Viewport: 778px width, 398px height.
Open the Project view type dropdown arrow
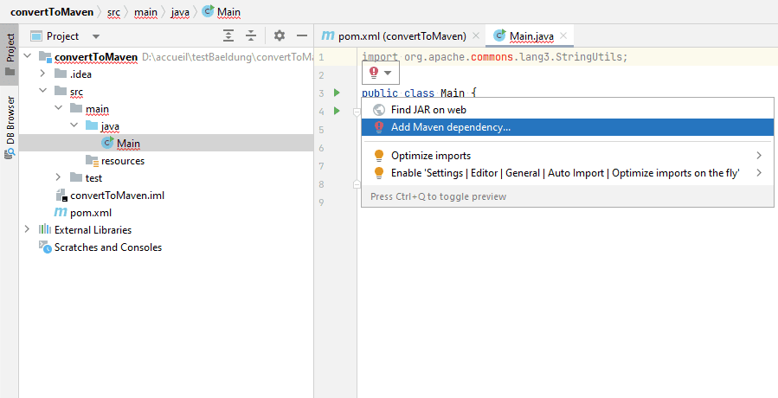96,36
